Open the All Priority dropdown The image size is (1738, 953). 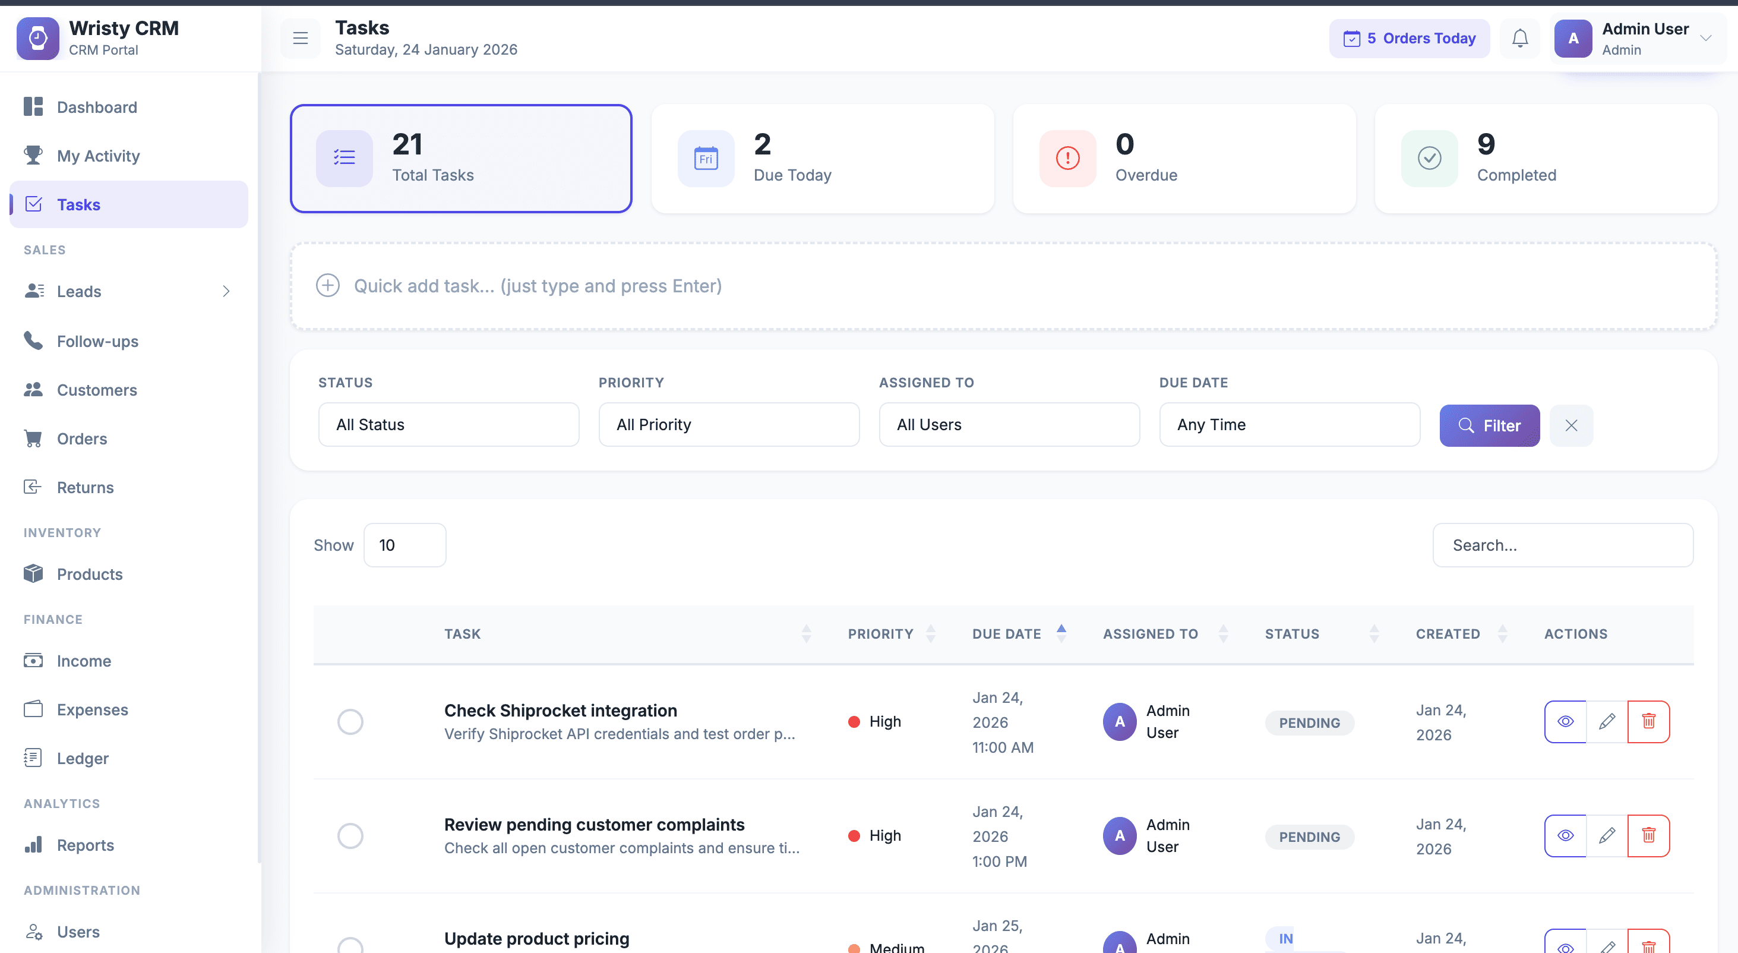729,425
